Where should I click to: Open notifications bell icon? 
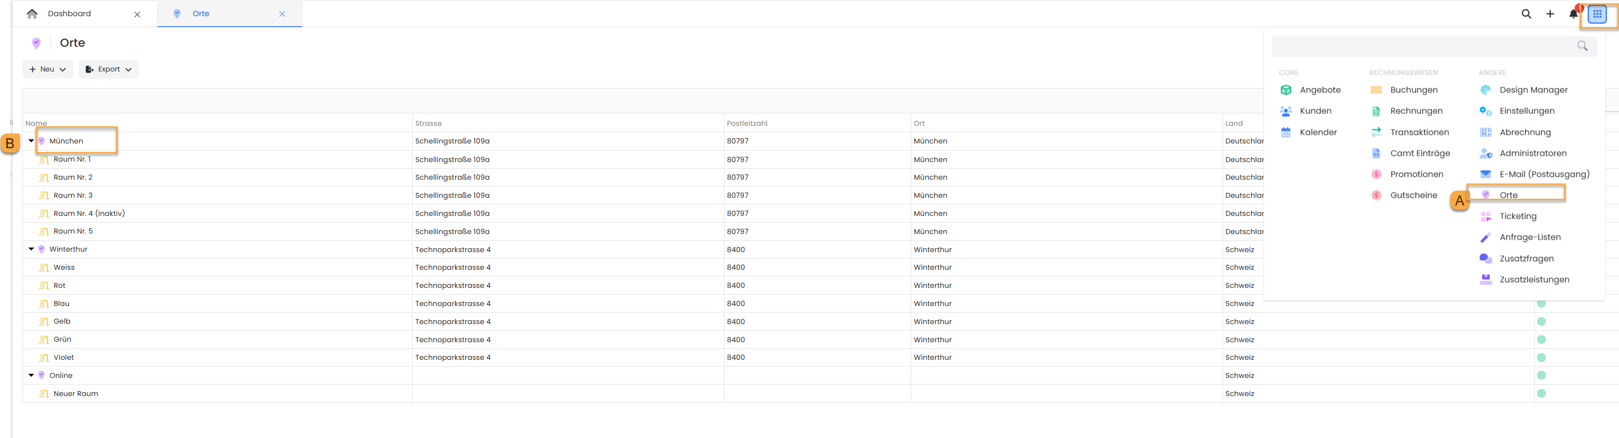point(1573,14)
